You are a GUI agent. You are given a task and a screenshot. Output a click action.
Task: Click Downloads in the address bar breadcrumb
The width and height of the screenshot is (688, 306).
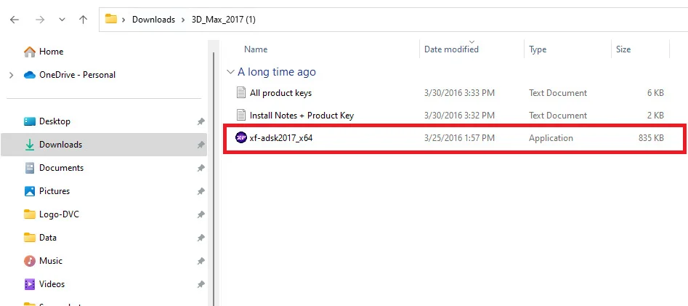(x=153, y=20)
